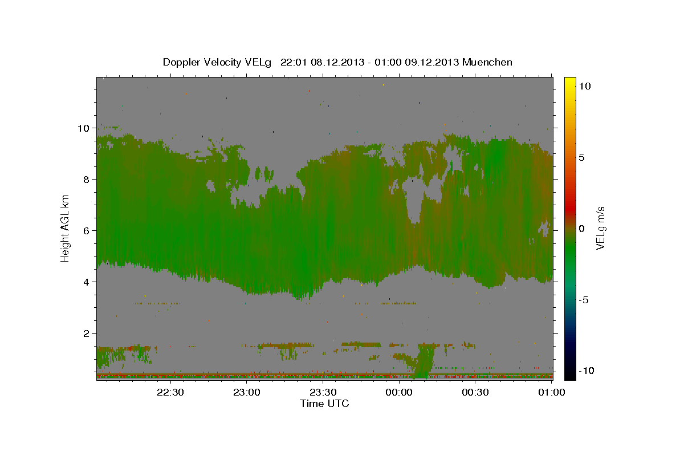
Task: Click the height tick label '4'
Action: [88, 282]
